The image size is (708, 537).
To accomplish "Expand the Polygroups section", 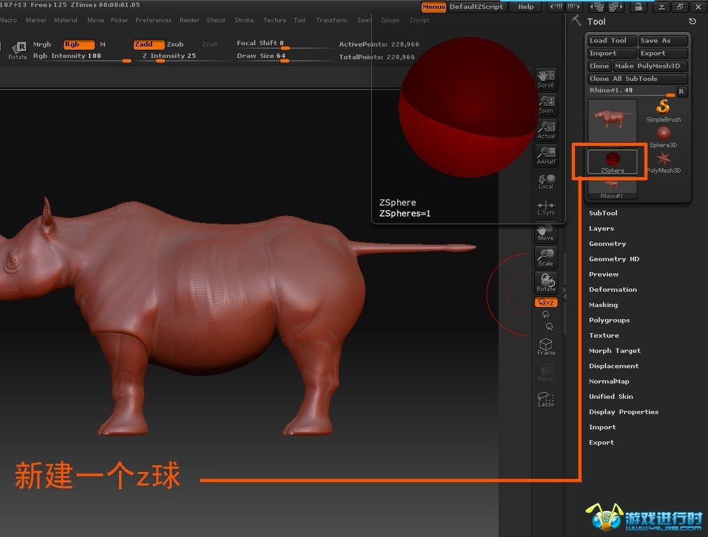I will (x=609, y=320).
